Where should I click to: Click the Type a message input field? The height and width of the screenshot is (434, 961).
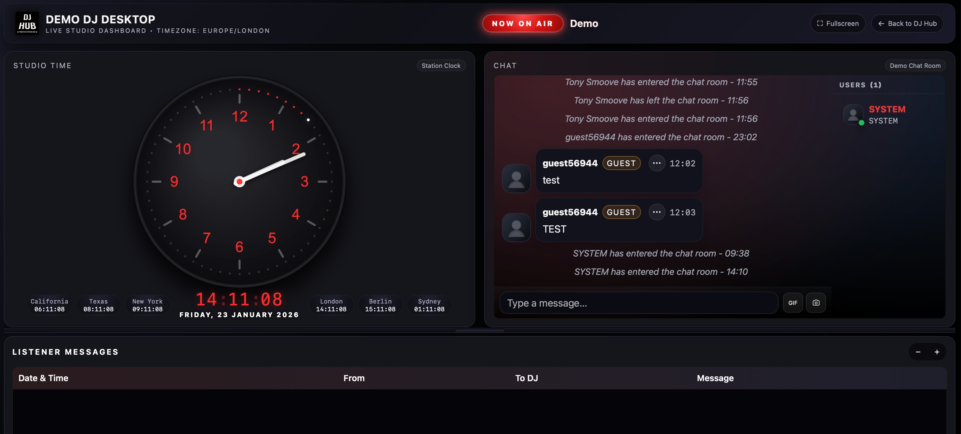[639, 303]
